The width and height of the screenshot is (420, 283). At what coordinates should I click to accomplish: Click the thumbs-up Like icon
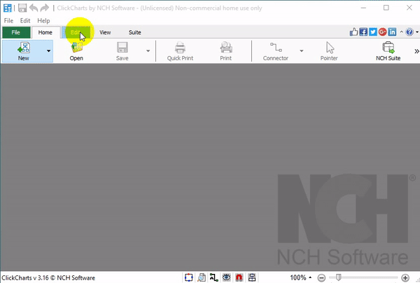coord(353,32)
